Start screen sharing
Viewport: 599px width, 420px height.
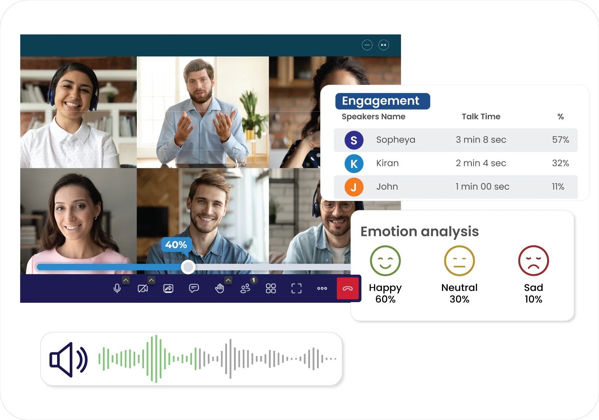tap(168, 288)
